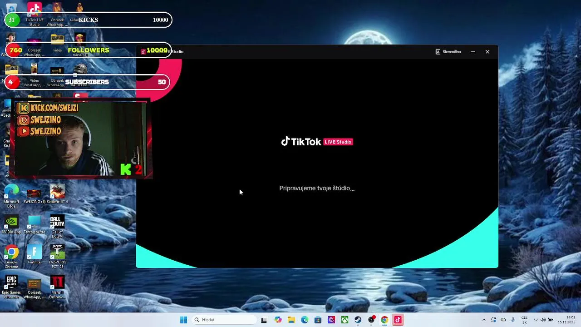Open the Microsoft Edge desktop shortcut

pyautogui.click(x=11, y=196)
